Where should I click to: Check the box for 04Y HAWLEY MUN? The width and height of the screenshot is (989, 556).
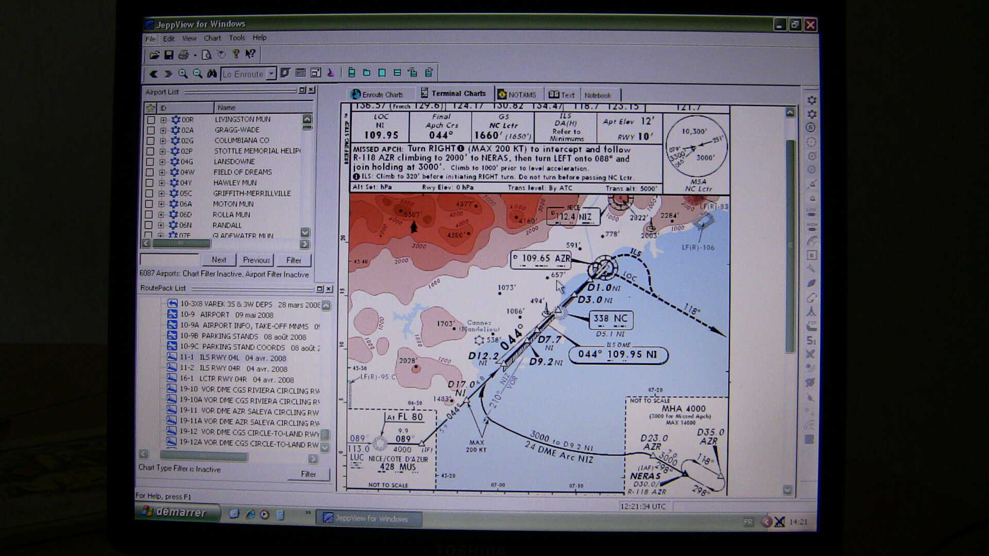click(x=149, y=183)
